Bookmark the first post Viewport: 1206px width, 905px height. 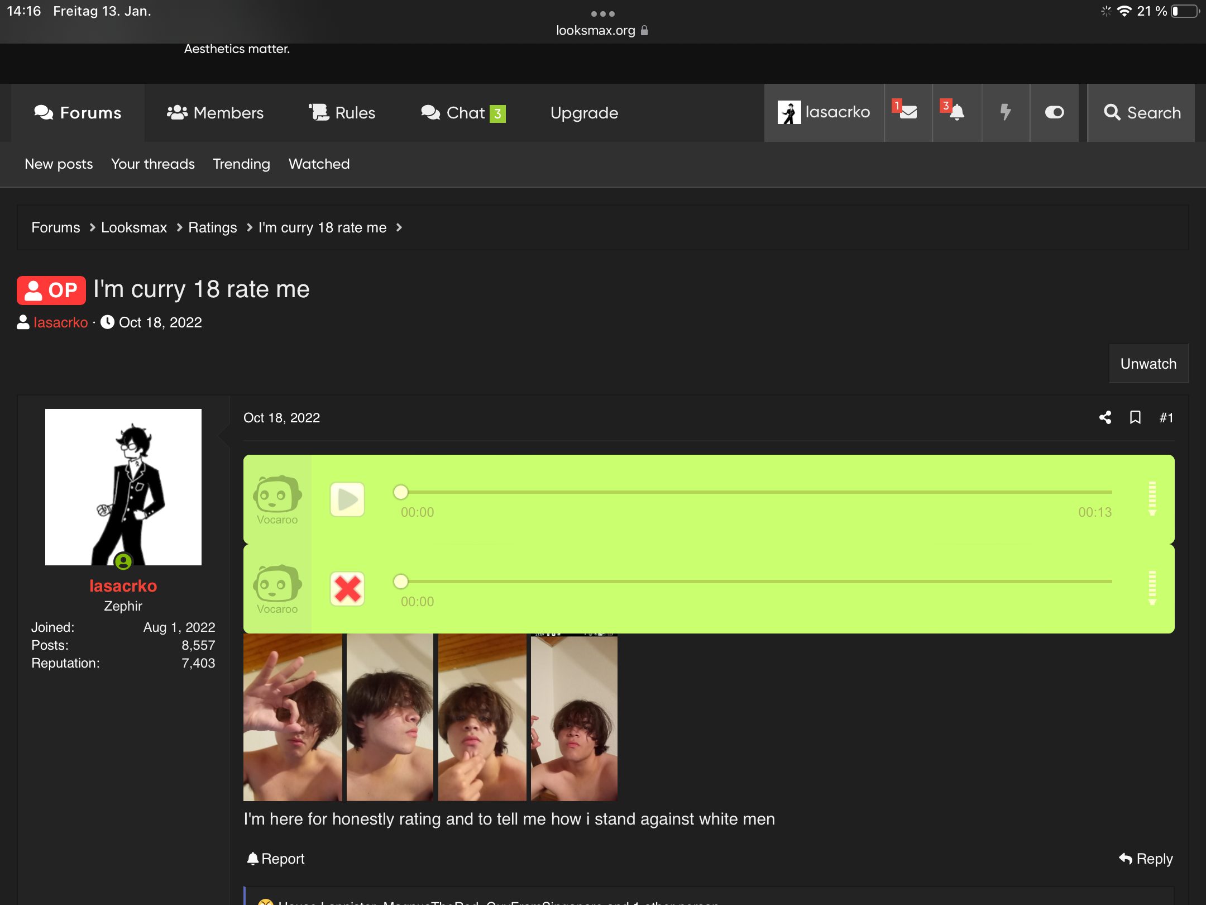(1135, 417)
